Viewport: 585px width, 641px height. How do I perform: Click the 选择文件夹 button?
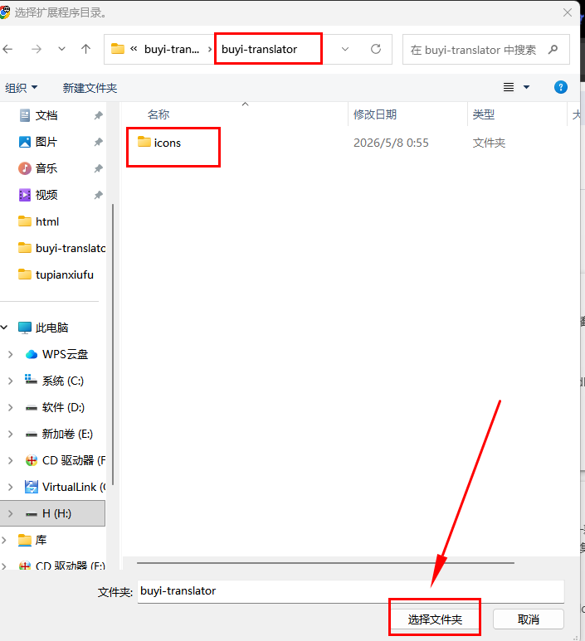[x=435, y=619]
